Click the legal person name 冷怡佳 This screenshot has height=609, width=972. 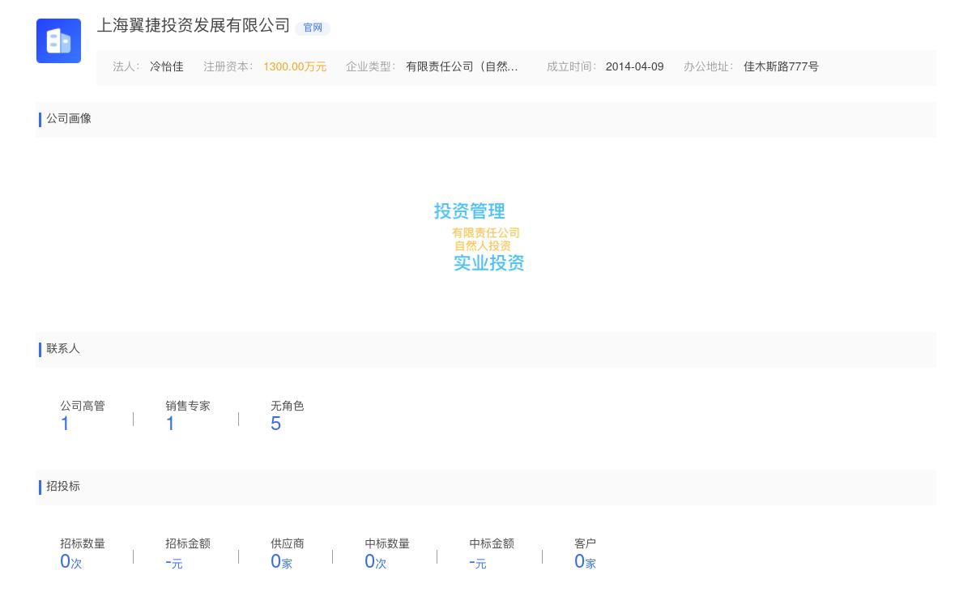pos(165,66)
